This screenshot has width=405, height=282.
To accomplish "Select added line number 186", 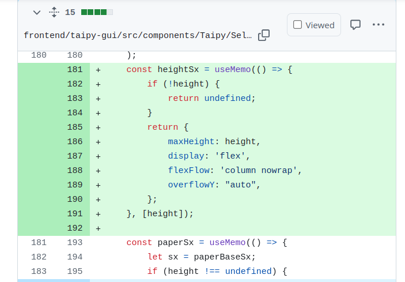I will tap(74, 142).
